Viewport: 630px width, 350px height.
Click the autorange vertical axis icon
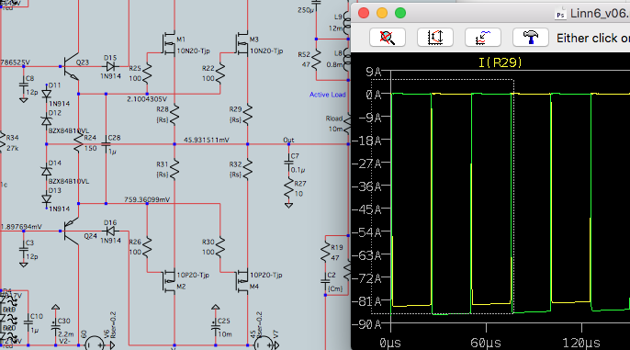click(435, 38)
